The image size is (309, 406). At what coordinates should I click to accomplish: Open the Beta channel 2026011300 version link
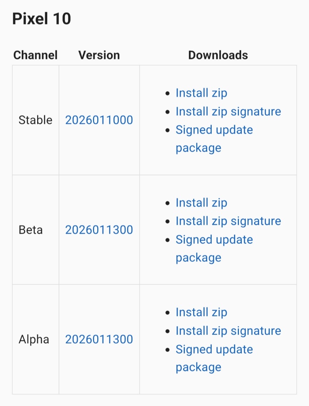(x=99, y=230)
